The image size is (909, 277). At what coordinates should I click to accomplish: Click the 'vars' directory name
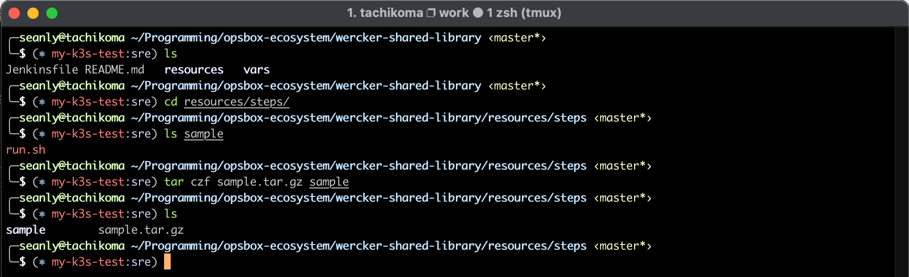coord(256,70)
